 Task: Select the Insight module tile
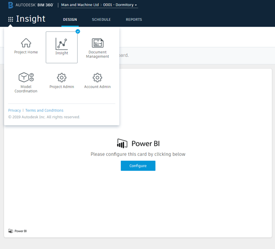click(x=61, y=48)
